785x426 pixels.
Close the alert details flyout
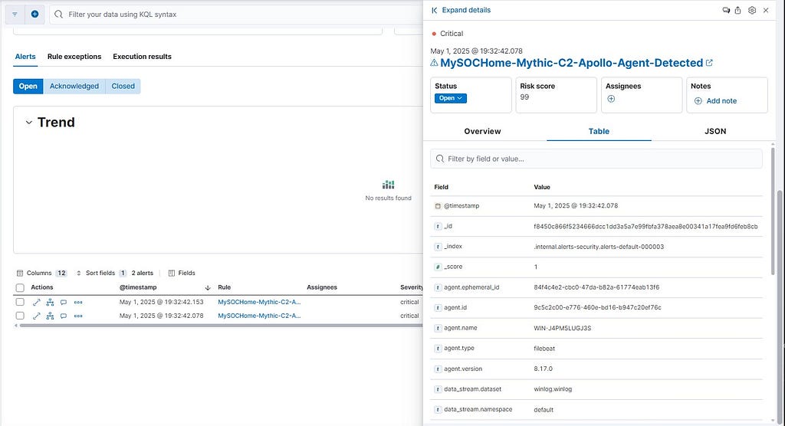coord(766,10)
